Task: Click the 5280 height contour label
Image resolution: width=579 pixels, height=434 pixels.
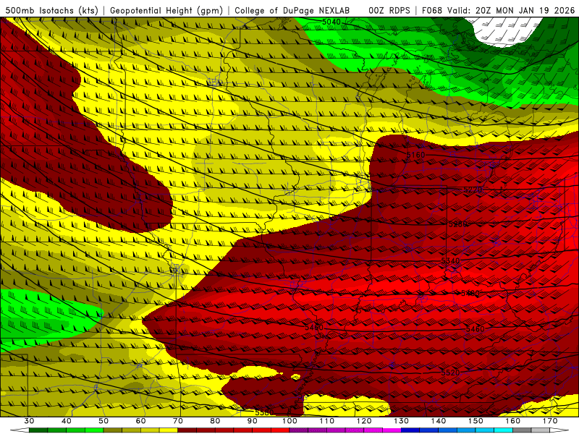Action: pos(458,224)
